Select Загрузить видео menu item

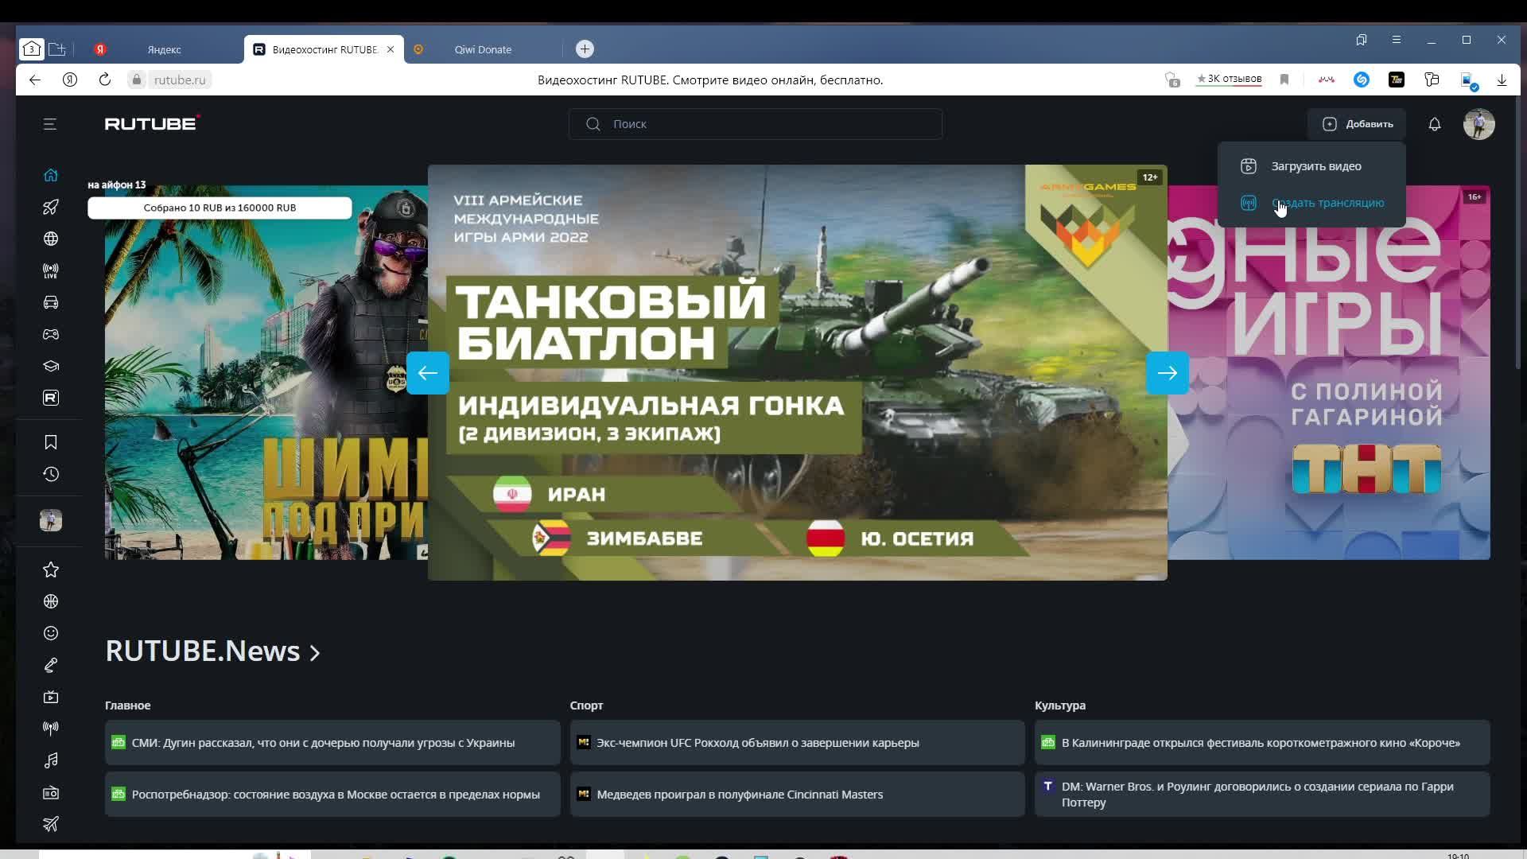1315,166
